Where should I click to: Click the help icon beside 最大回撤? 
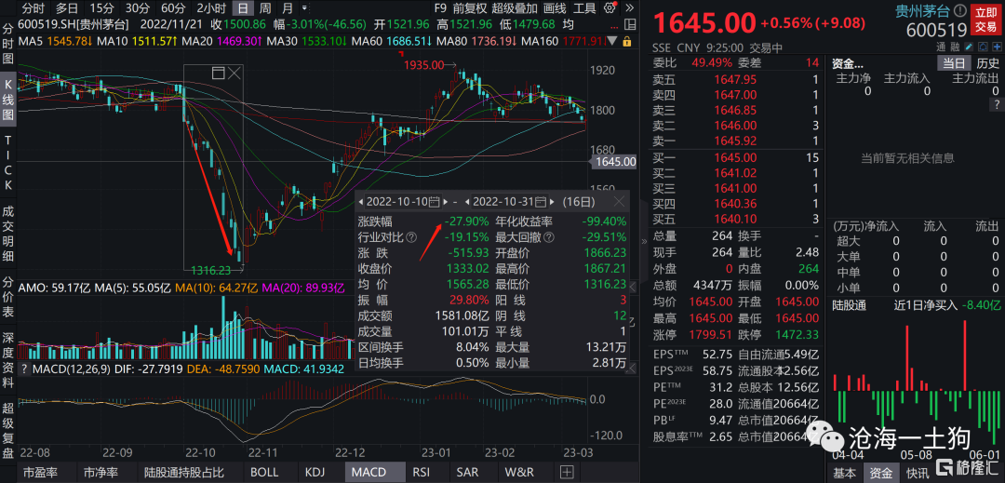(549, 237)
